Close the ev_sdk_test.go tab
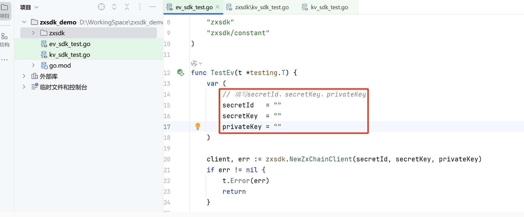This screenshot has width=524, height=217. click(218, 7)
